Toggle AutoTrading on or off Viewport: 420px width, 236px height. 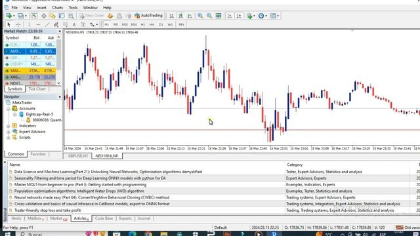(x=149, y=16)
